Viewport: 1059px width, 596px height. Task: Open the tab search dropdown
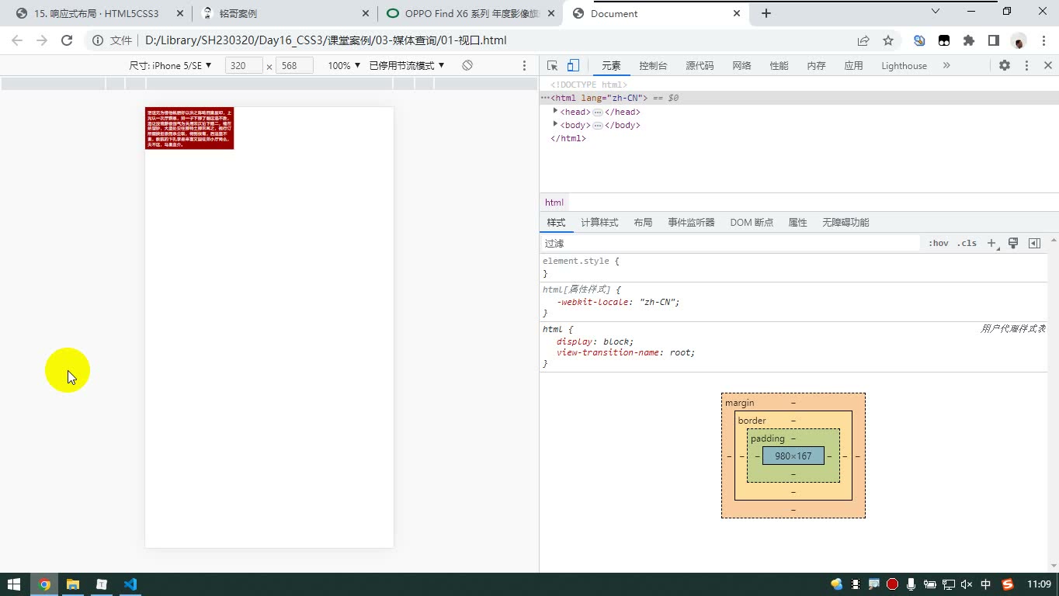coord(936,12)
